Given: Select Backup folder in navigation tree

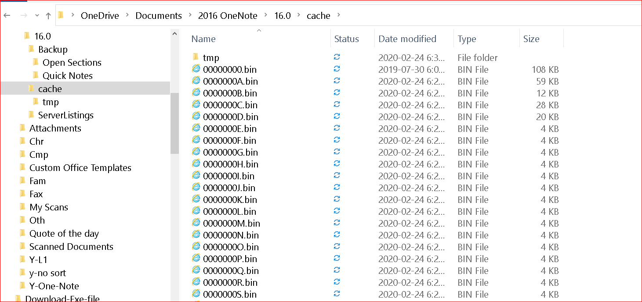Looking at the screenshot, I should 53,49.
